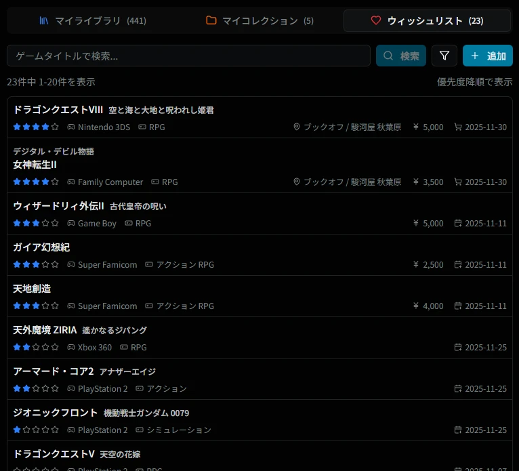
Task: Click the 検索 search button
Action: [x=401, y=56]
